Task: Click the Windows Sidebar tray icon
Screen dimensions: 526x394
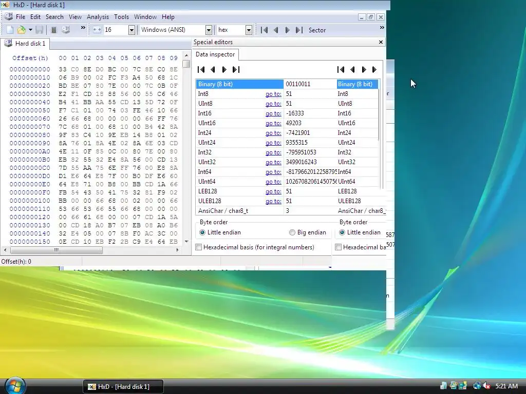Action: [x=463, y=386]
